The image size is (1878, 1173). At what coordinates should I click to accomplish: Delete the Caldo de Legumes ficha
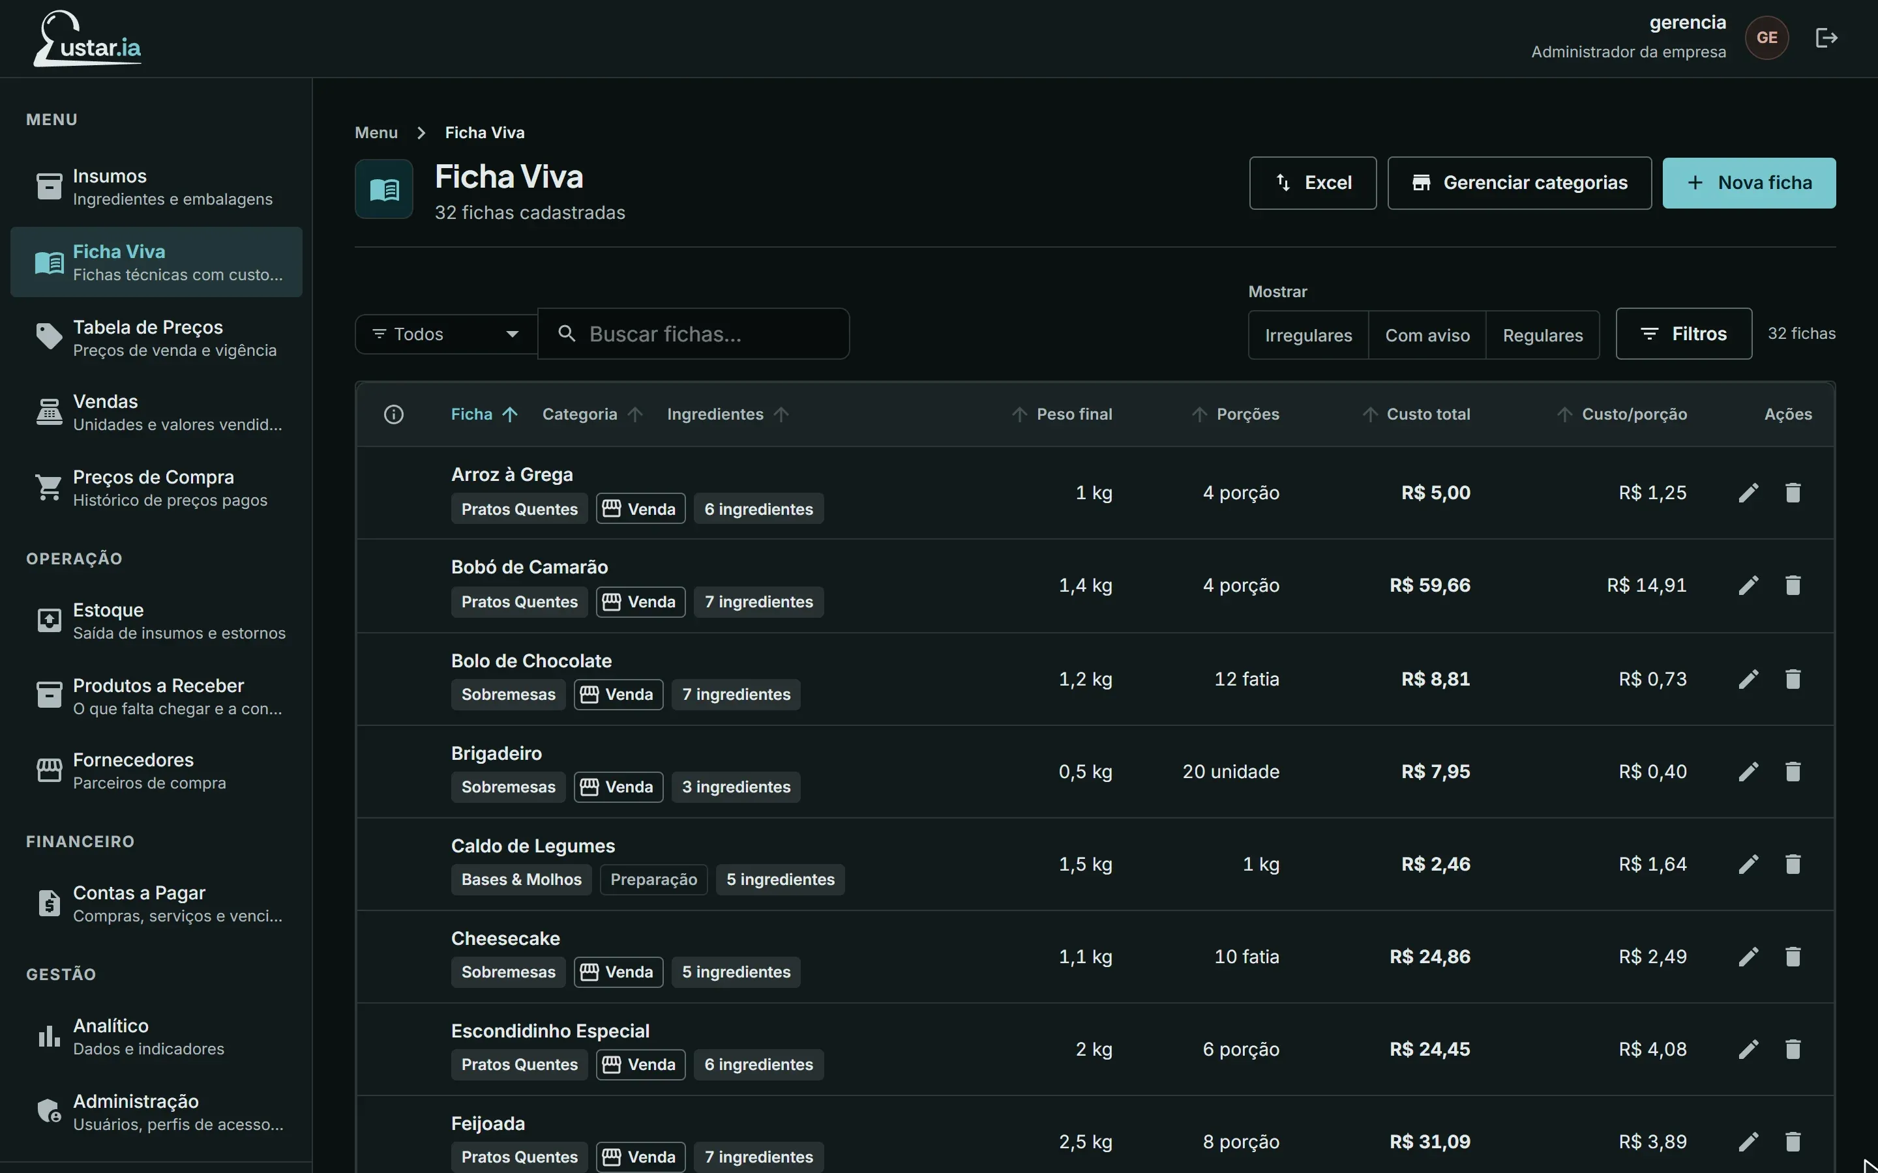(x=1793, y=863)
